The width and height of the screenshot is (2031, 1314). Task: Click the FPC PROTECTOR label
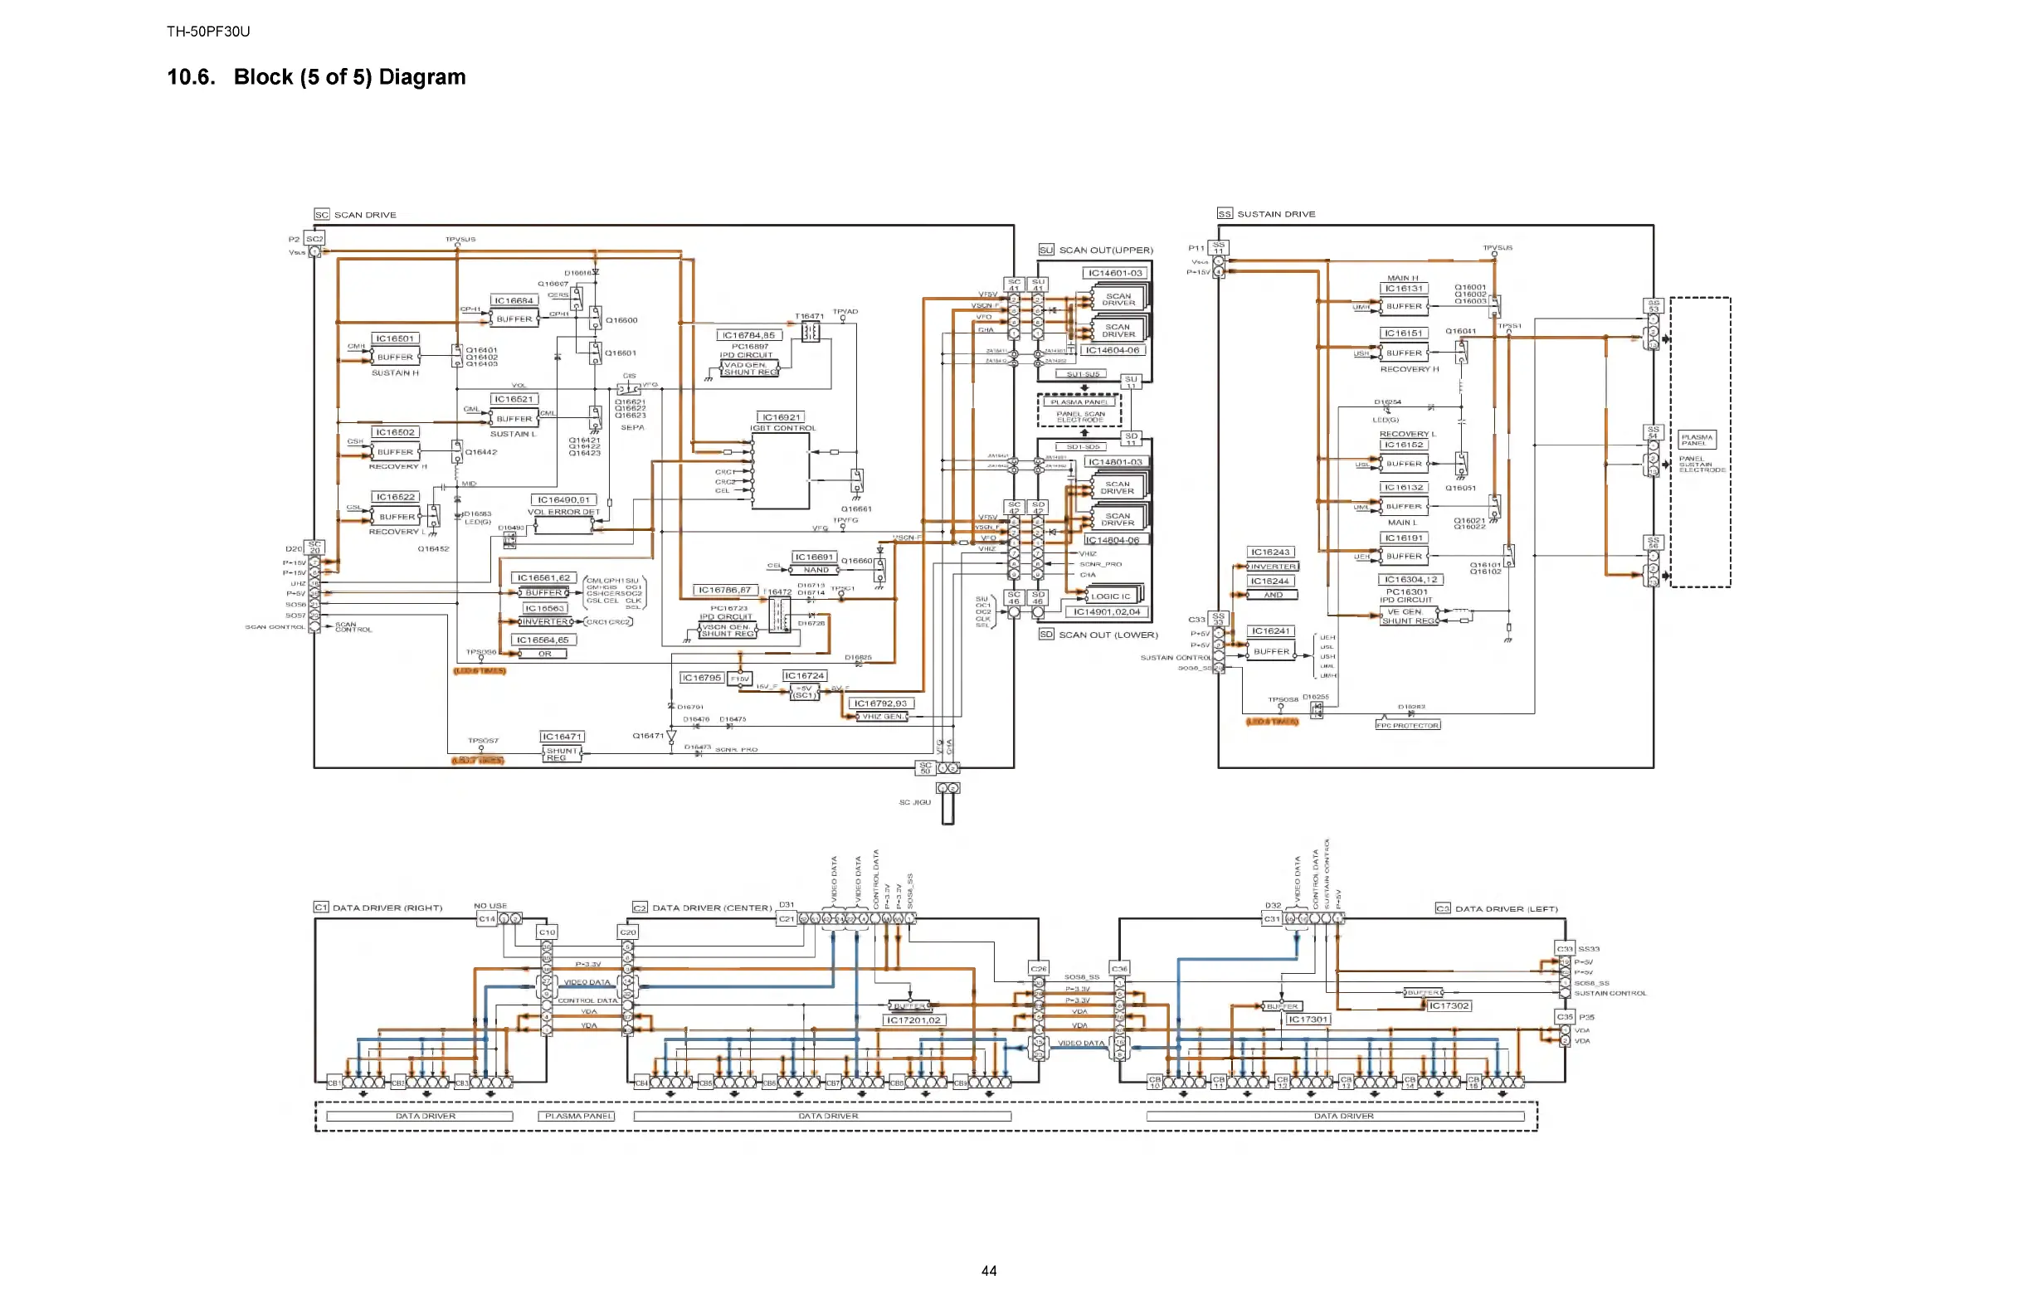(1407, 725)
